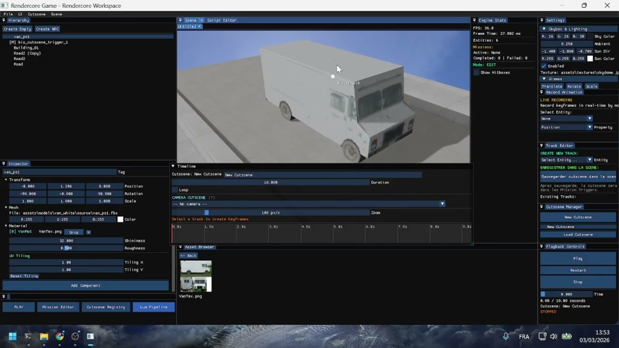The image size is (619, 348).
Task: Click the Sun Color swatch
Action: coord(590,58)
